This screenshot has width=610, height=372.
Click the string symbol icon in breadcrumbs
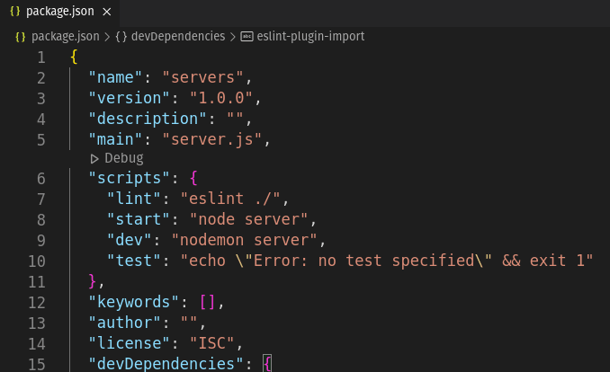(x=247, y=37)
